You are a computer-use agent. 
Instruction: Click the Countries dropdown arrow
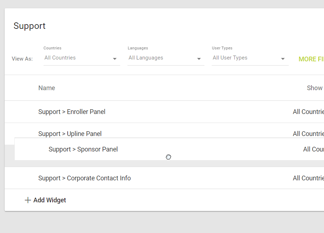(x=115, y=59)
